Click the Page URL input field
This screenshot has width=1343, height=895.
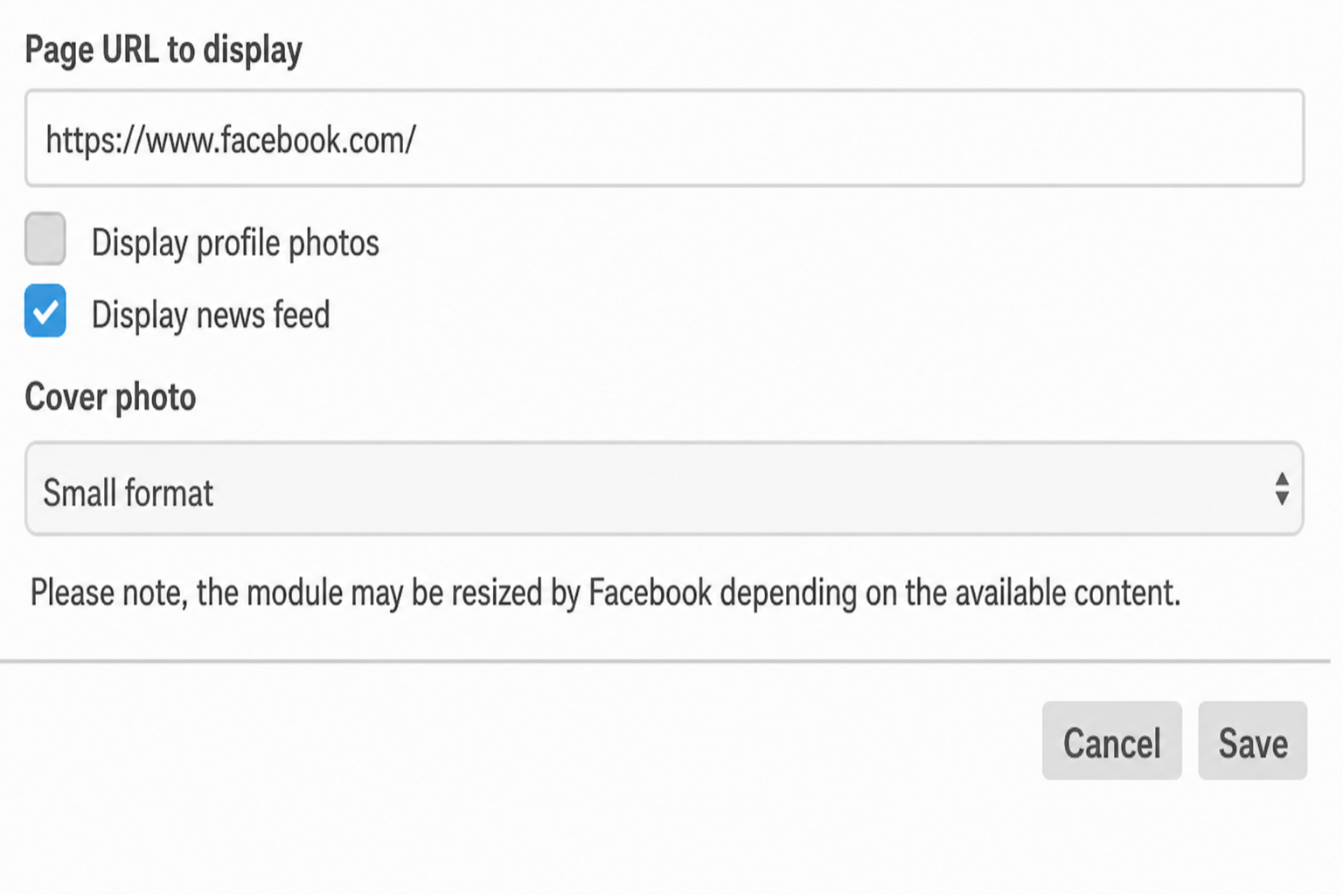point(665,138)
